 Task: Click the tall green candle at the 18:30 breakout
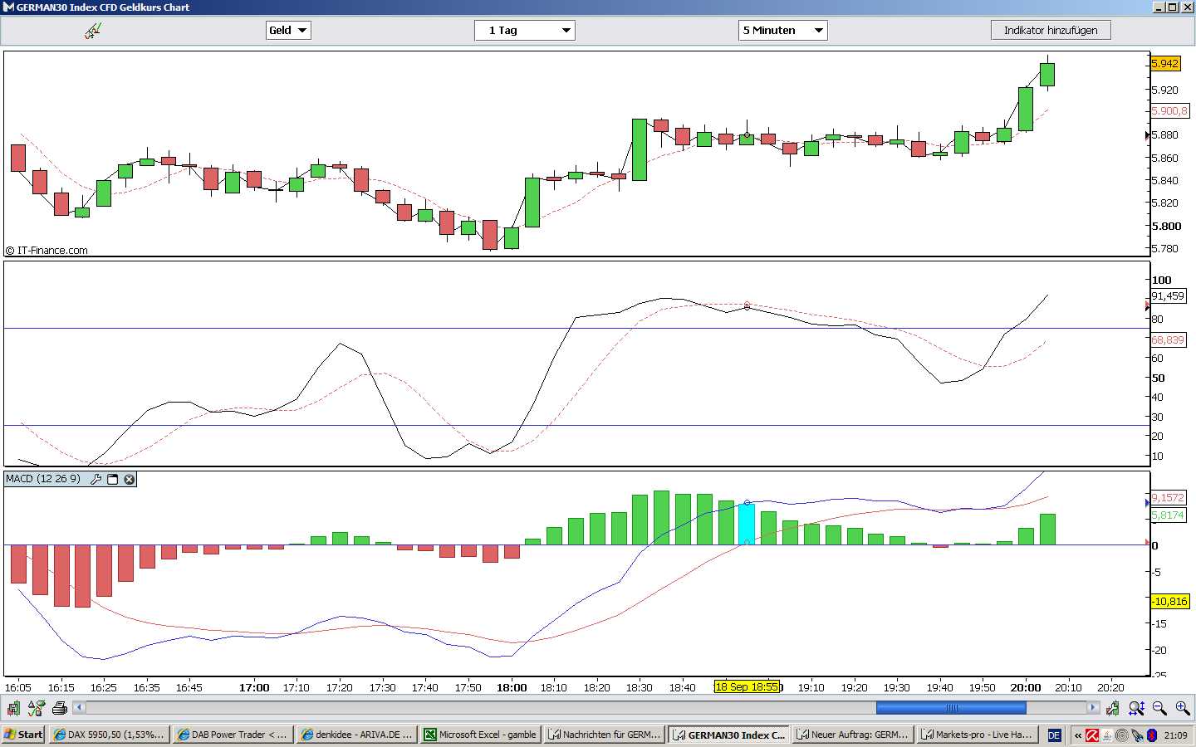click(x=640, y=149)
